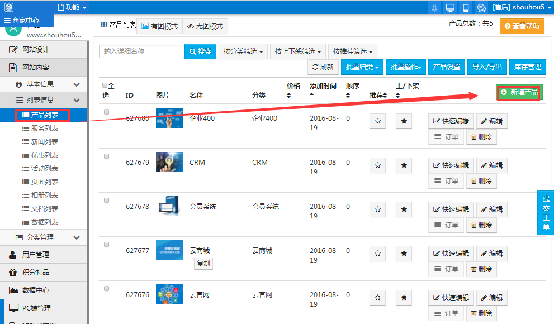Open the chat bubbles icon in header
This screenshot has width=554, height=324.
(481, 7)
